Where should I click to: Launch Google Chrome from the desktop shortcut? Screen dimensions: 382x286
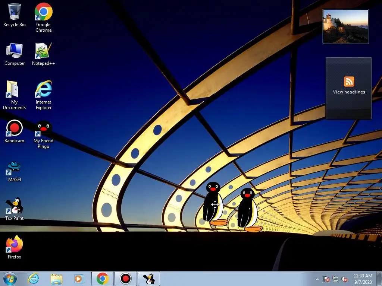pos(43,18)
